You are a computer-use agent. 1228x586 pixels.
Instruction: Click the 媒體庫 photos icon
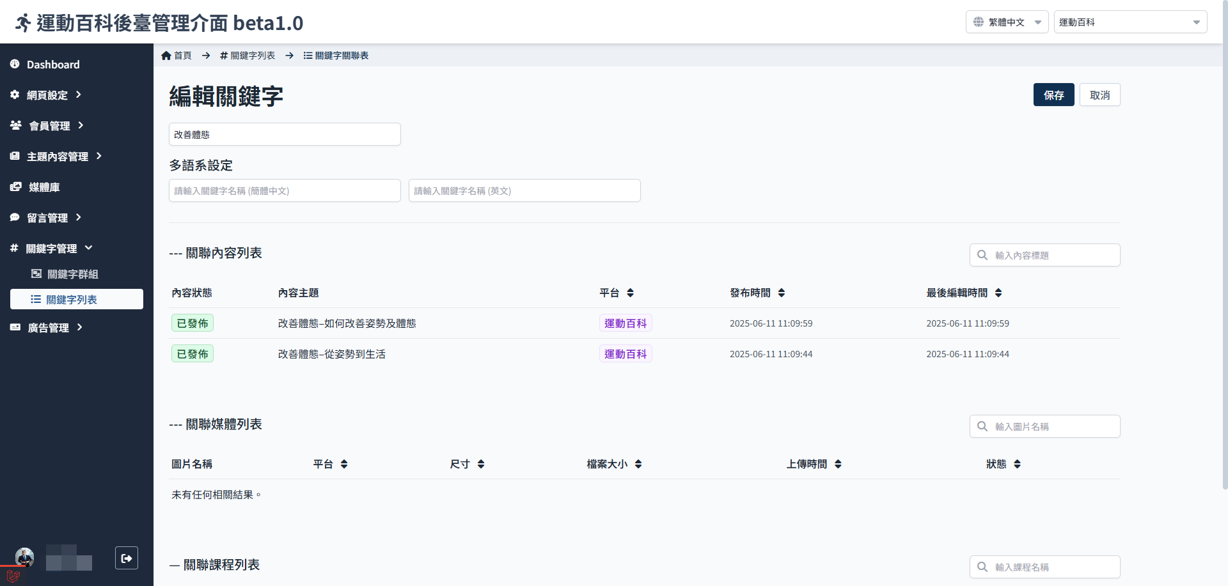point(16,187)
